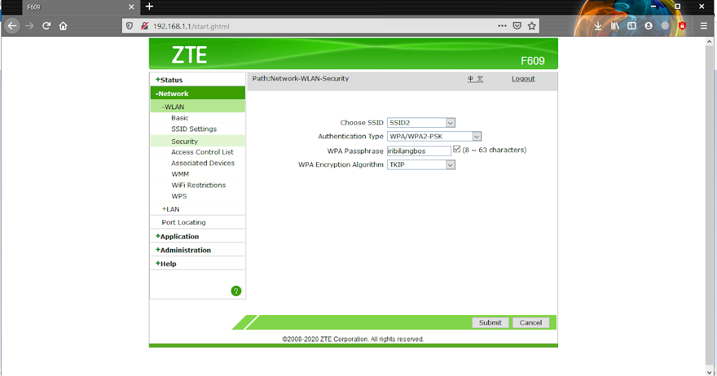Click the green help question mark icon
The height and width of the screenshot is (376, 717).
click(236, 291)
